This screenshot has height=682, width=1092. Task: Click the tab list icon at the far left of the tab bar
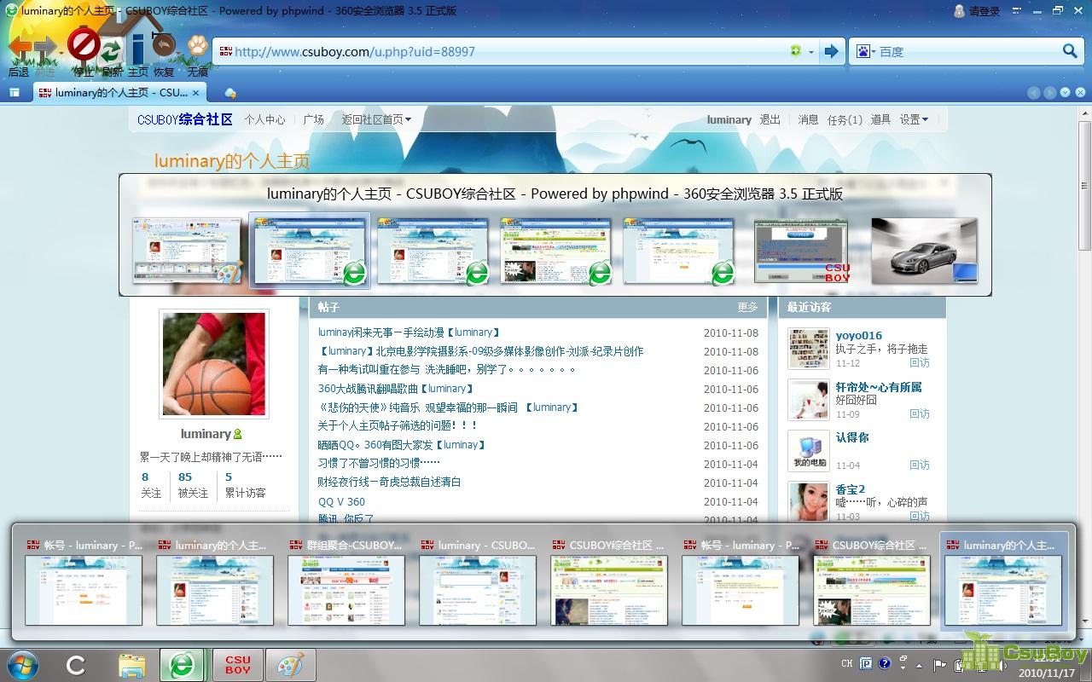coord(15,92)
